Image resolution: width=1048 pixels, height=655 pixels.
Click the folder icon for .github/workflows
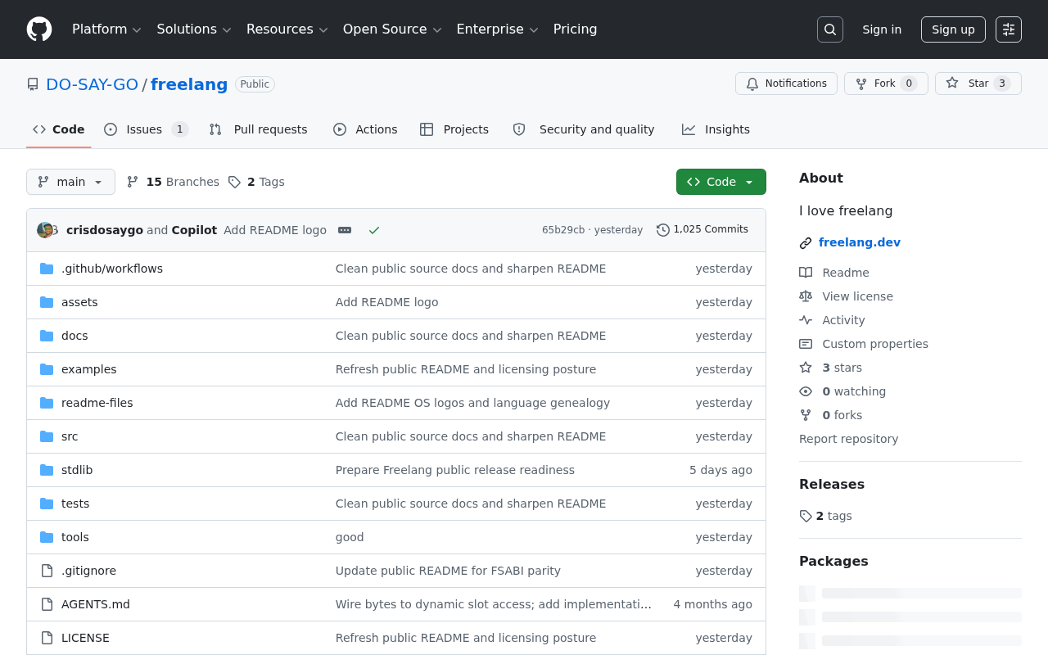(47, 269)
